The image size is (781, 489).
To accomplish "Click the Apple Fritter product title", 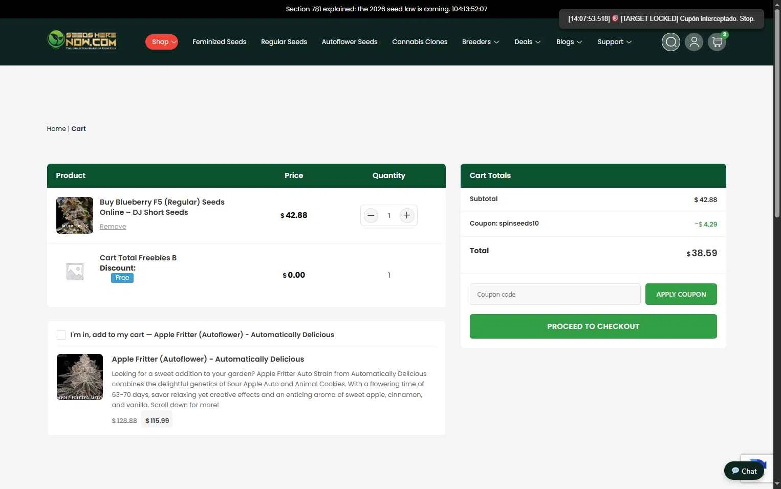I will coord(208,359).
